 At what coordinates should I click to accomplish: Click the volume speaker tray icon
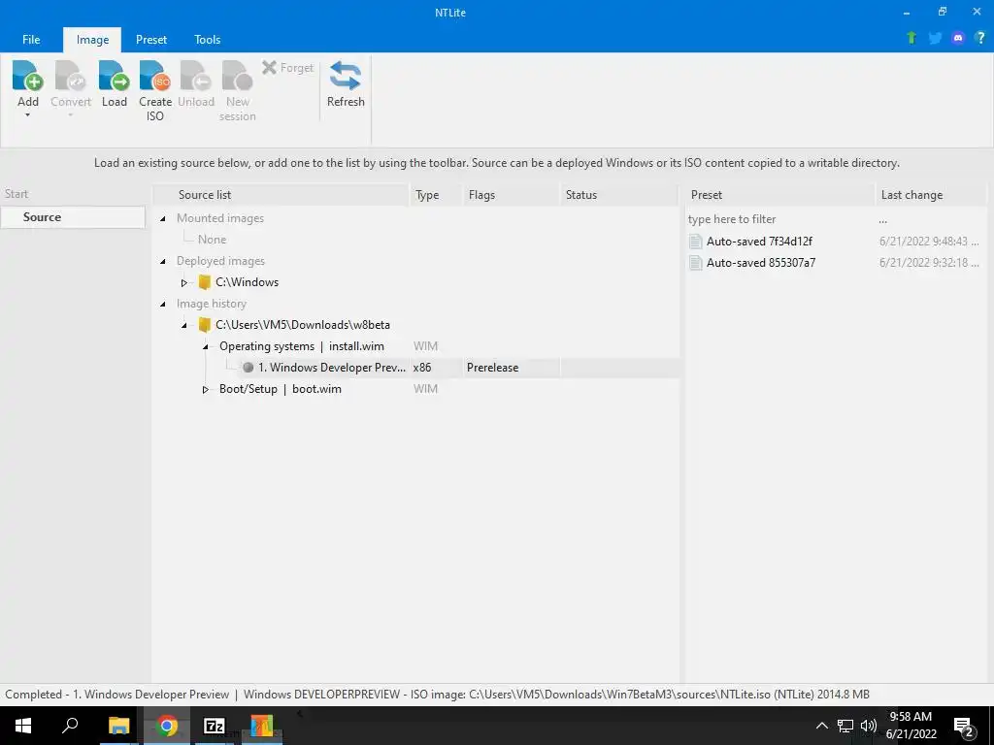pyautogui.click(x=869, y=726)
